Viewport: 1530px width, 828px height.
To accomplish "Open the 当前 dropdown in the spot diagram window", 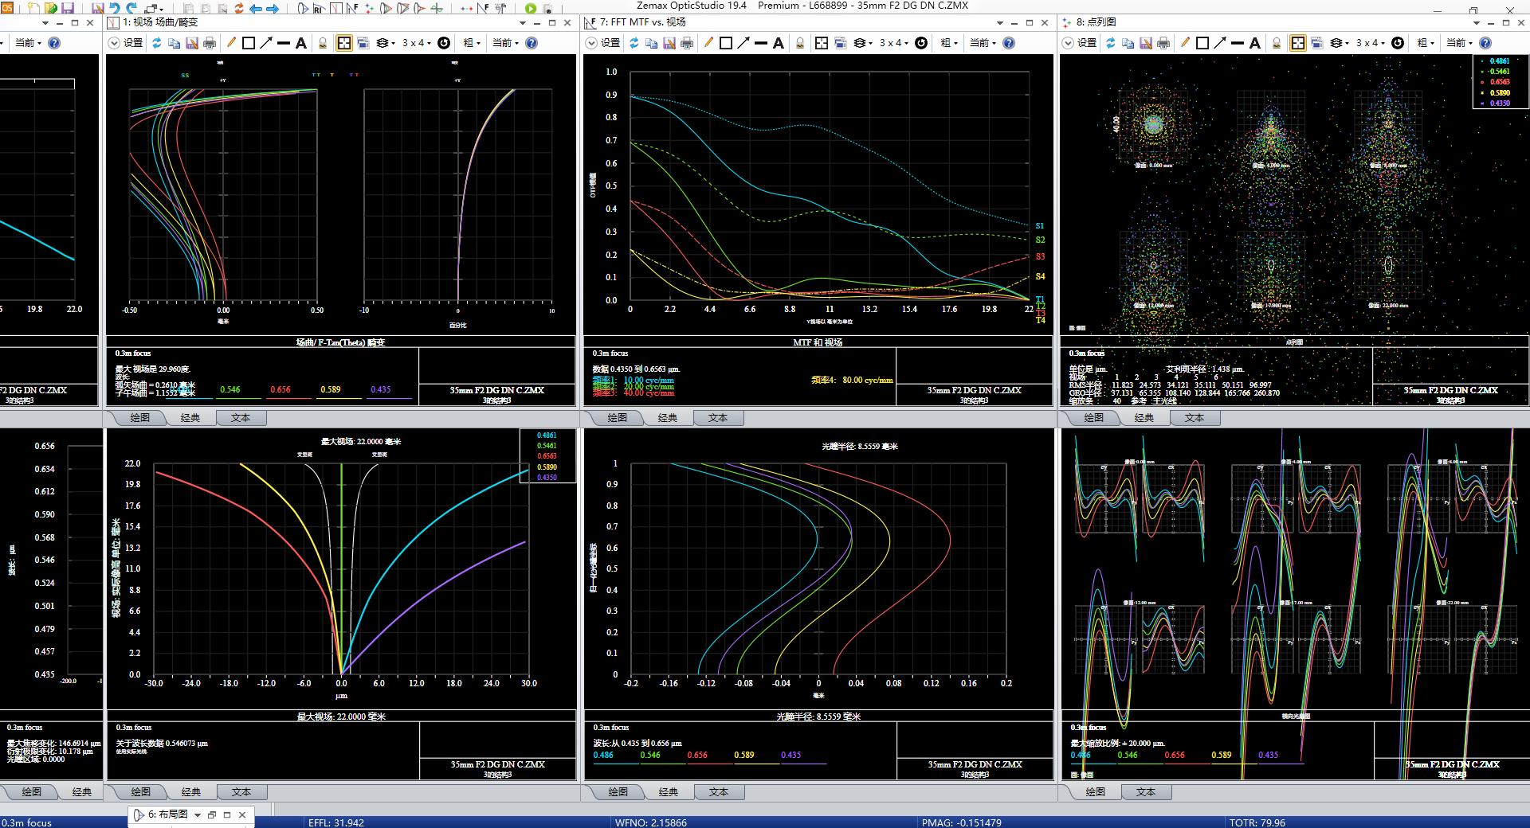I will point(1460,43).
